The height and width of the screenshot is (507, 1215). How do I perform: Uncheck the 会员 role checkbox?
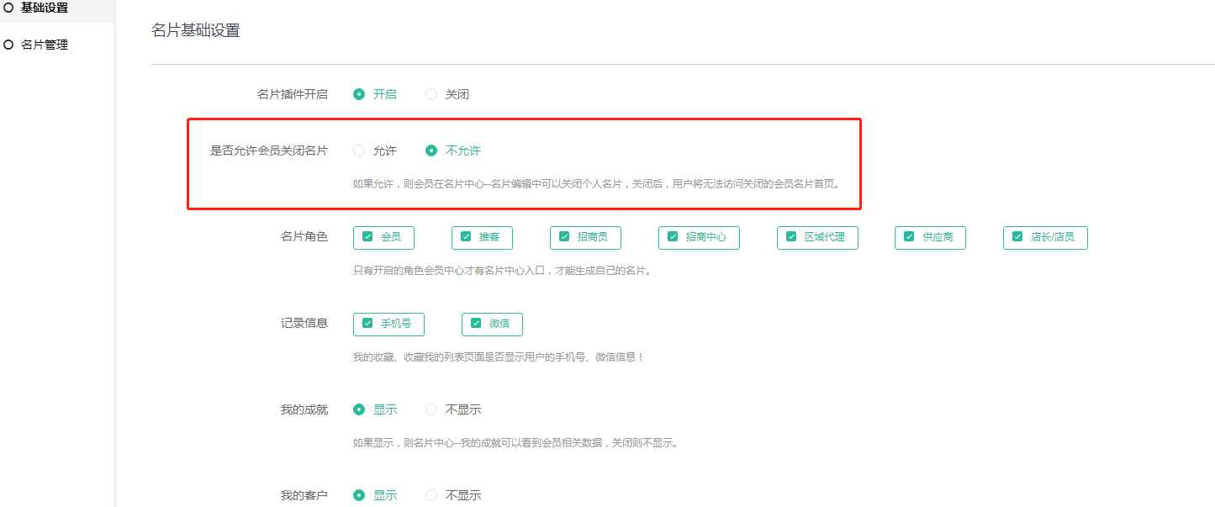368,237
